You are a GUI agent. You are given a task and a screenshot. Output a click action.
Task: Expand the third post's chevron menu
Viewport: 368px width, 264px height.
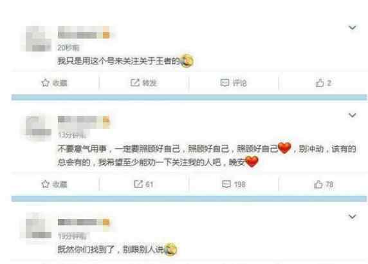tap(353, 216)
